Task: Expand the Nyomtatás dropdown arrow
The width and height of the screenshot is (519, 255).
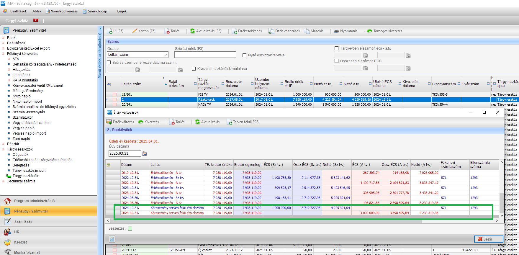Action: click(364, 31)
